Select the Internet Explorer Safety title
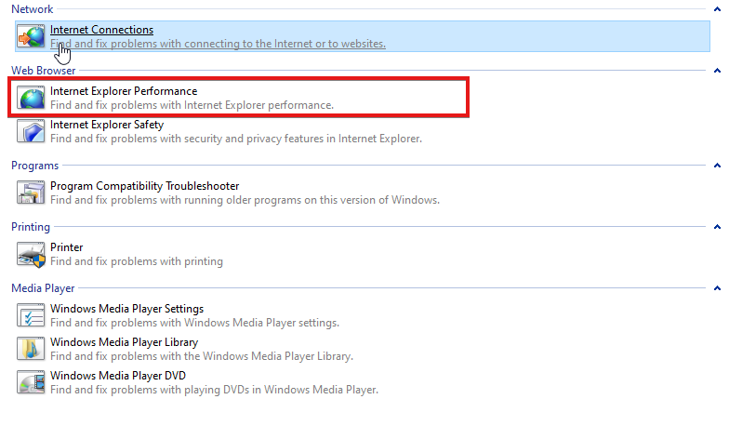 point(107,125)
